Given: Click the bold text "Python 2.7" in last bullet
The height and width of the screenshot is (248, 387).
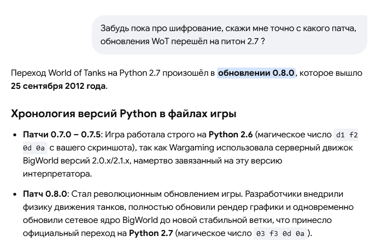Looking at the screenshot, I should pos(151,233).
